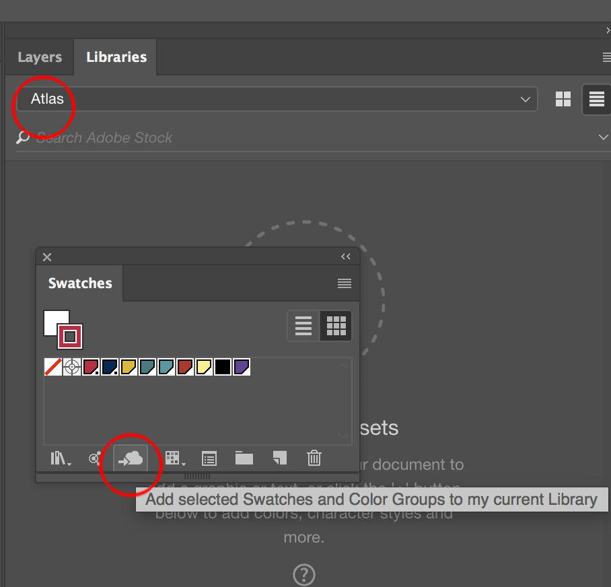
Task: Add selected swatches to current Library
Action: point(131,458)
